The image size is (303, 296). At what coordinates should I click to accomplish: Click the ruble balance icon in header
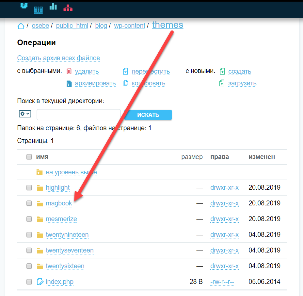[24, 5]
